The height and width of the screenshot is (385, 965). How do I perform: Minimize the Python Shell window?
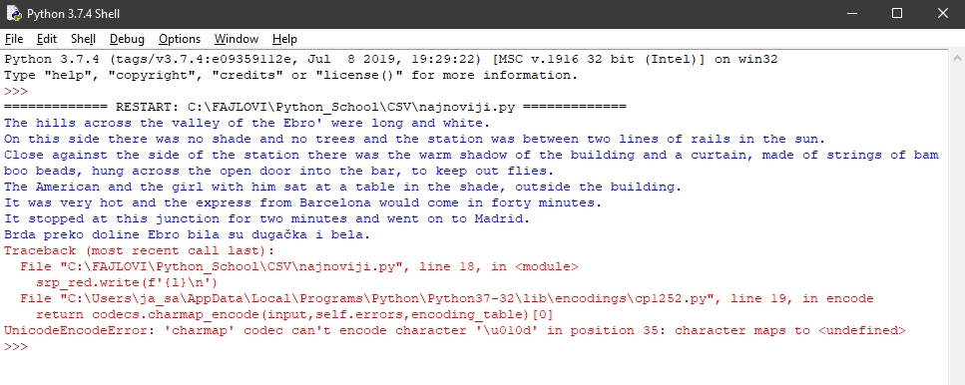(851, 14)
